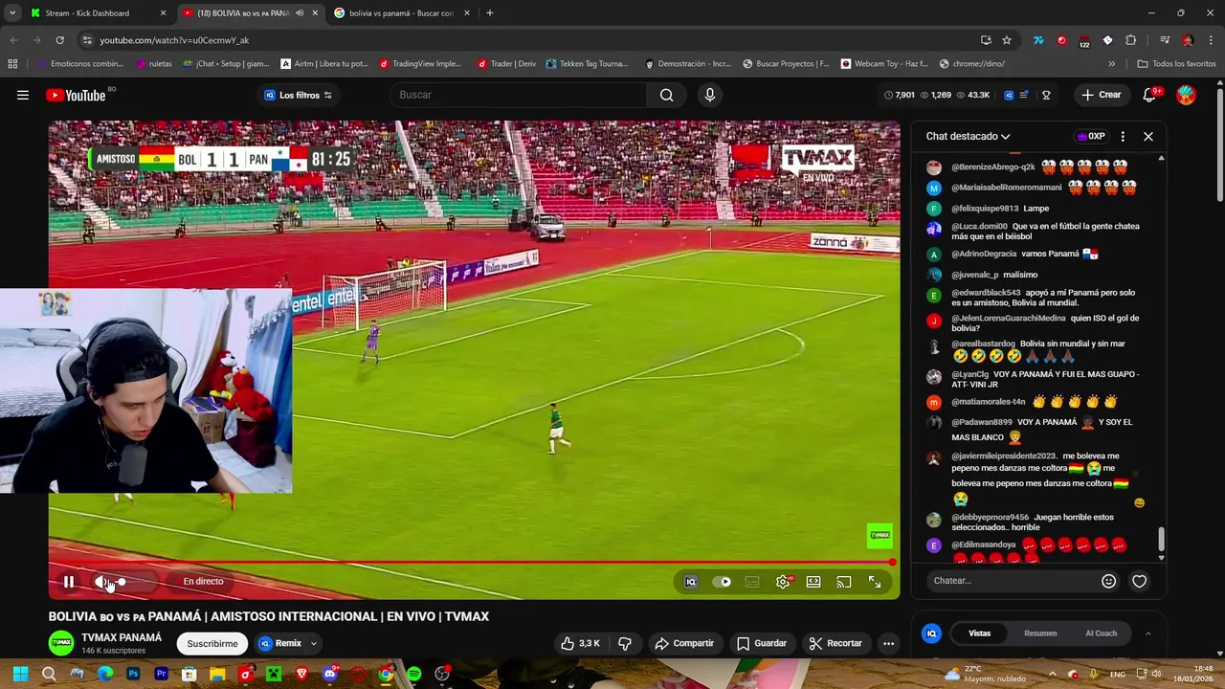Open Spotify from the taskbar
Image resolution: width=1225 pixels, height=689 pixels.
pos(413,675)
